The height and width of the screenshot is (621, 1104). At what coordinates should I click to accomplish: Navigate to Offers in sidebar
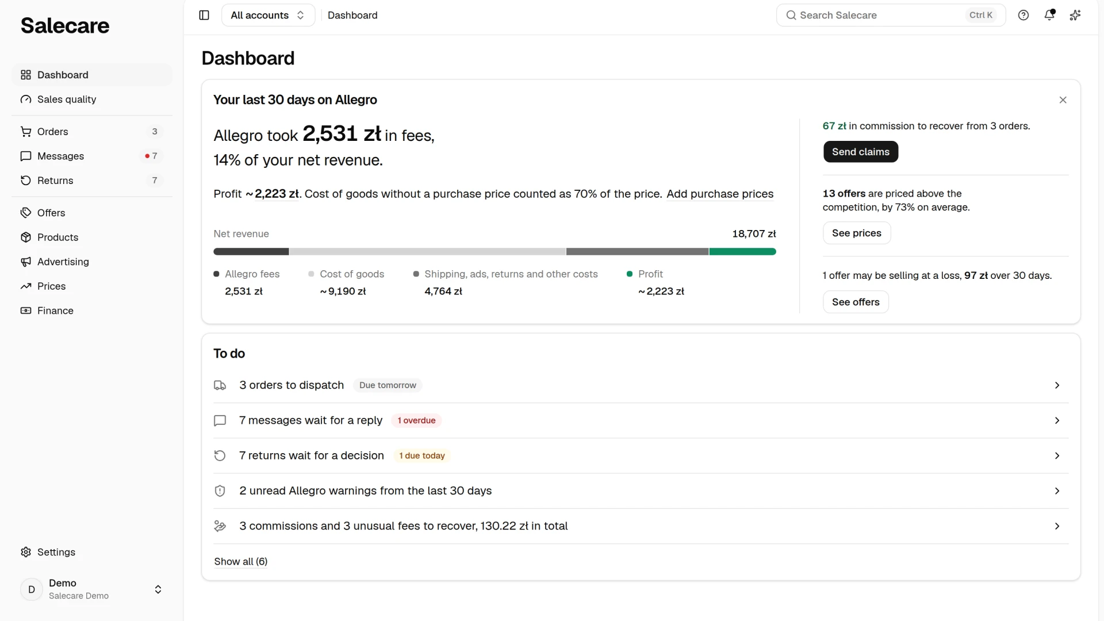point(92,213)
